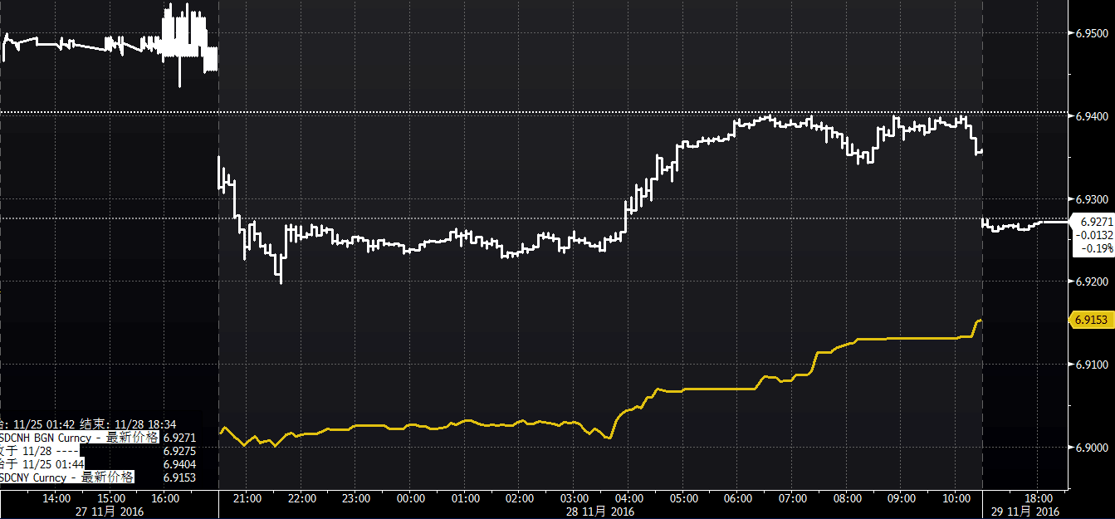Click the 6.9100 y-axis label

point(1092,365)
